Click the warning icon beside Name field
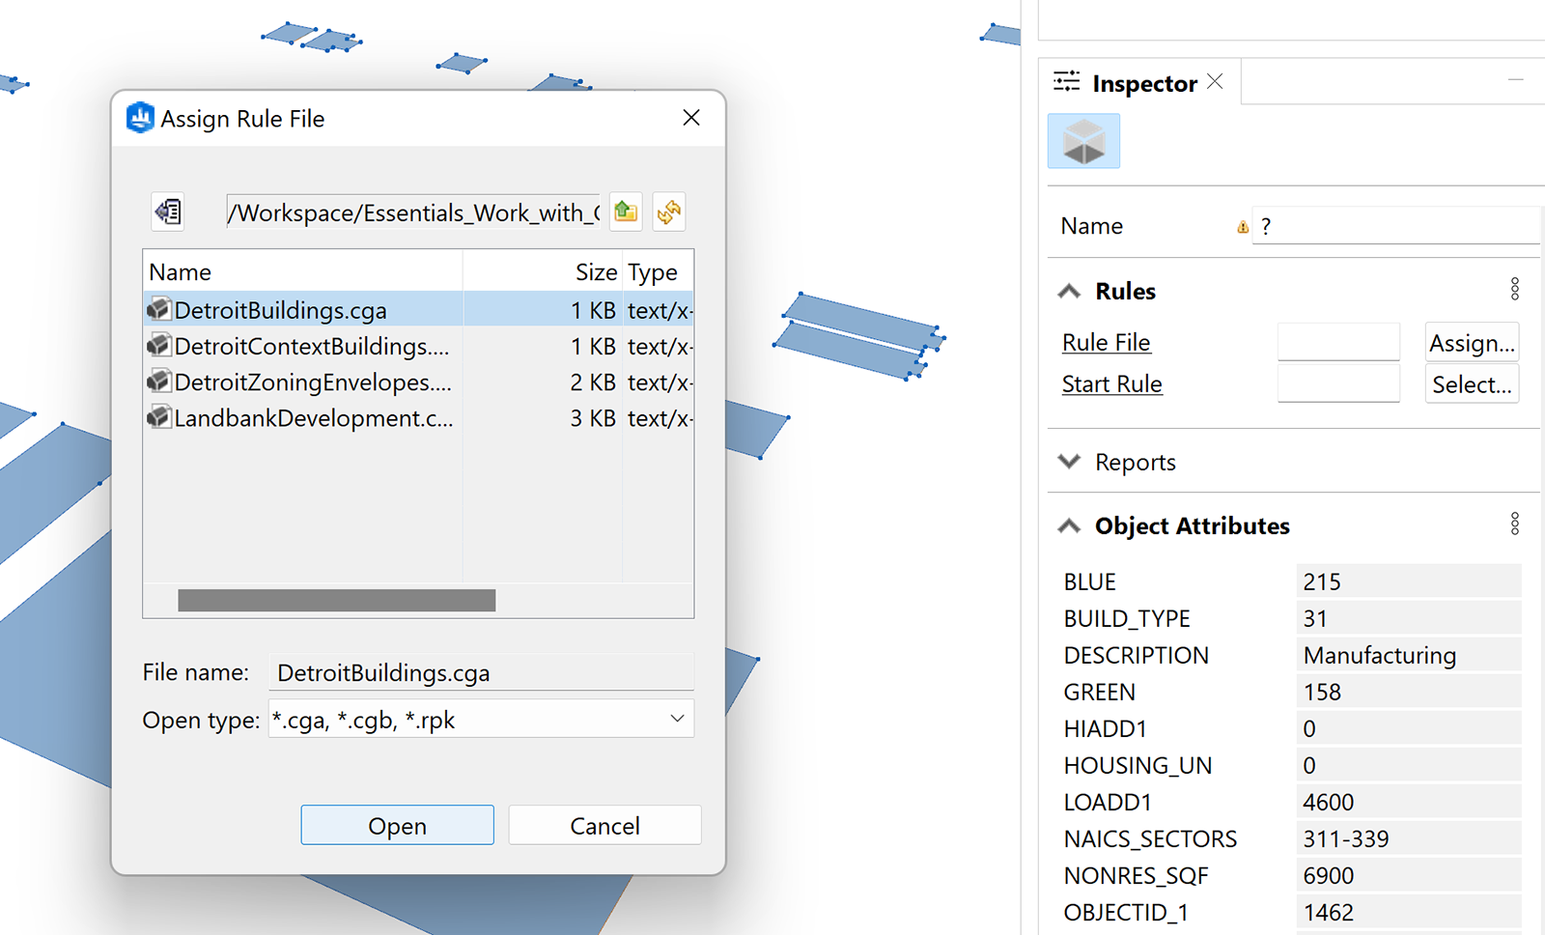 pos(1243,227)
